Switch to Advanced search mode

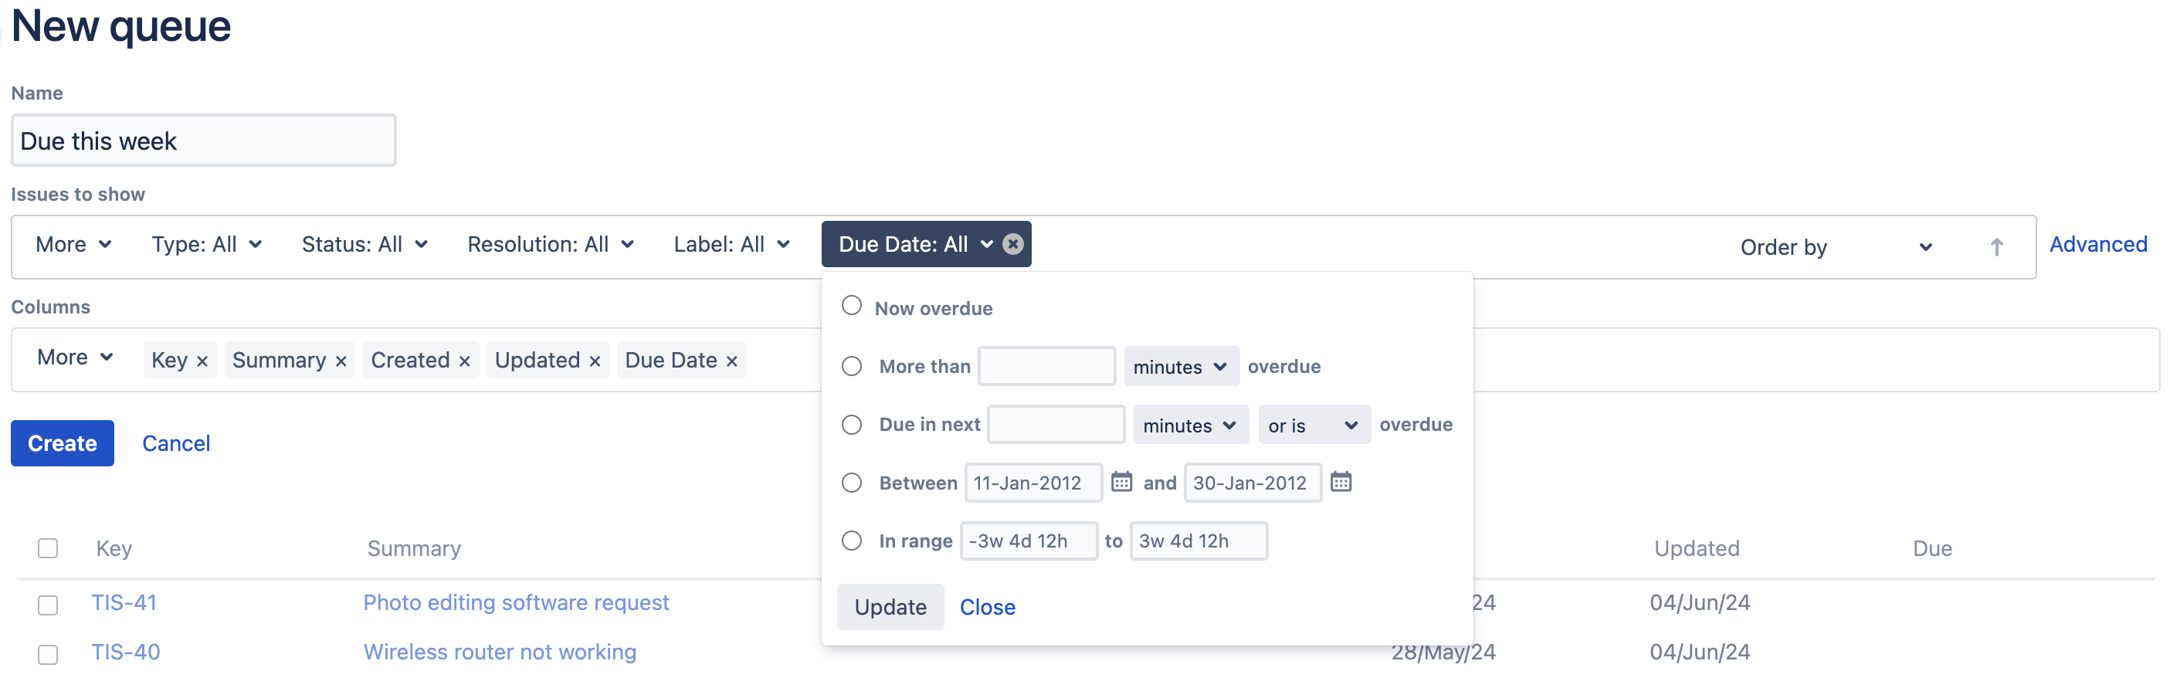point(2097,244)
